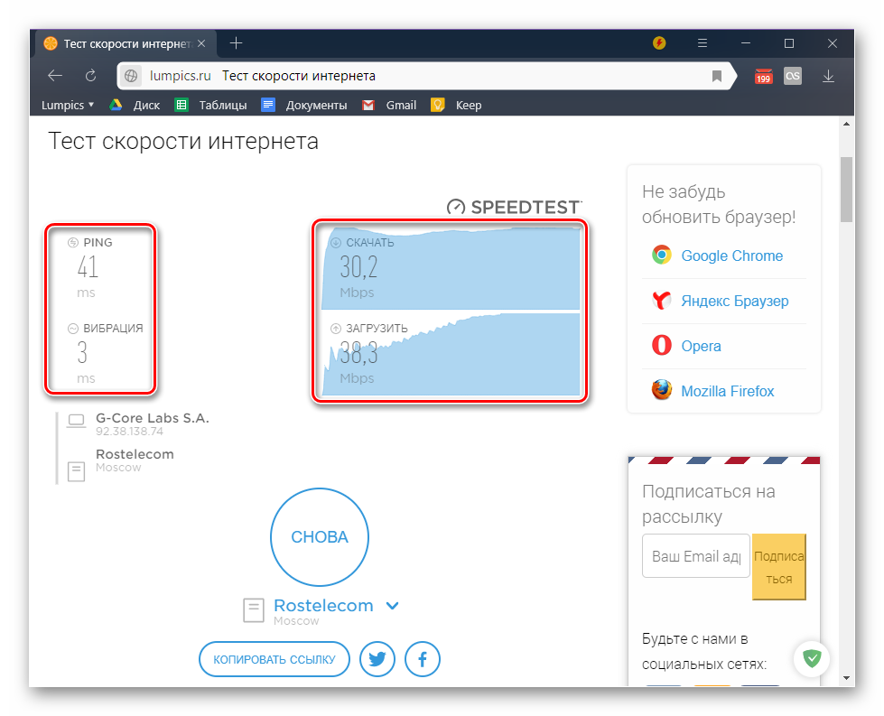Click the scrollbar up arrow
Image resolution: width=884 pixels, height=716 pixels.
point(846,124)
